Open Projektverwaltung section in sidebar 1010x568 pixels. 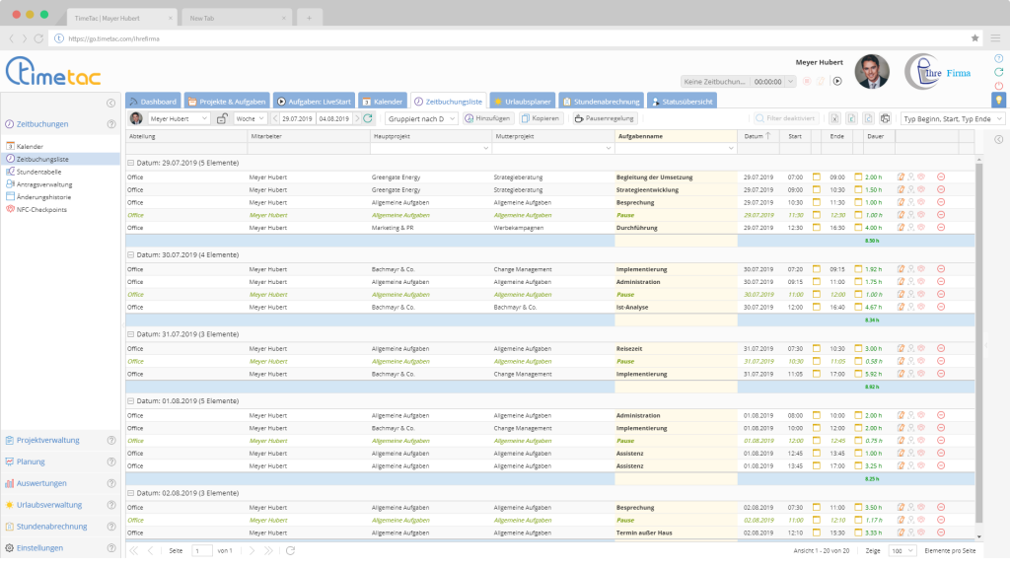48,441
